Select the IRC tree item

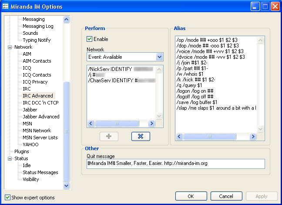27,89
